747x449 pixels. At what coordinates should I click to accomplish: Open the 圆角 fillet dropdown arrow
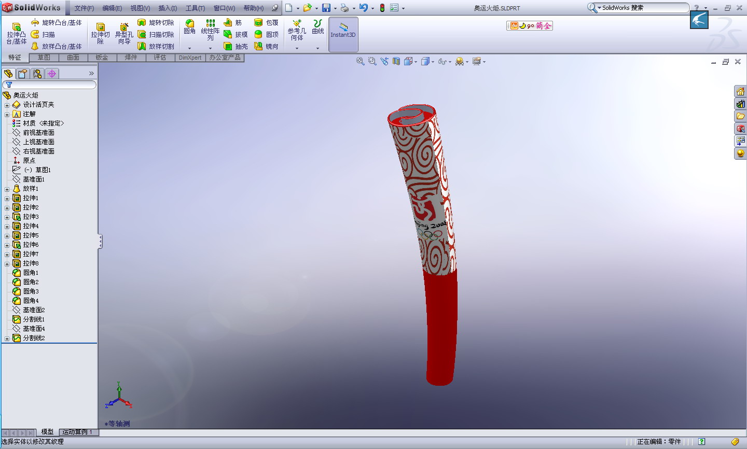coord(190,48)
